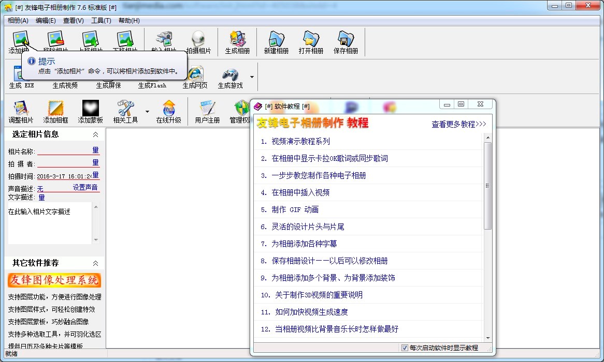Uncheck 每次启动软件时显示教程 checkbox

[x=405, y=348]
